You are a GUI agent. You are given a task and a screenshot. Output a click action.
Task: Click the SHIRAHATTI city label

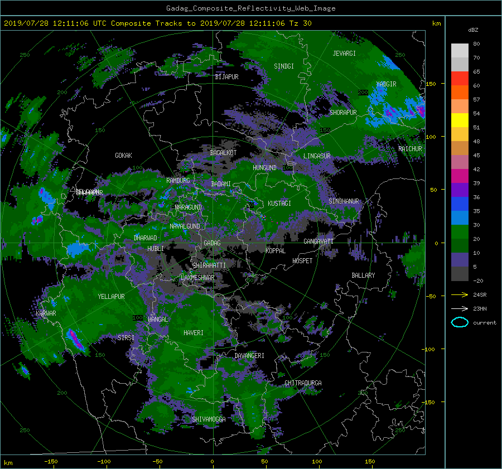209,265
